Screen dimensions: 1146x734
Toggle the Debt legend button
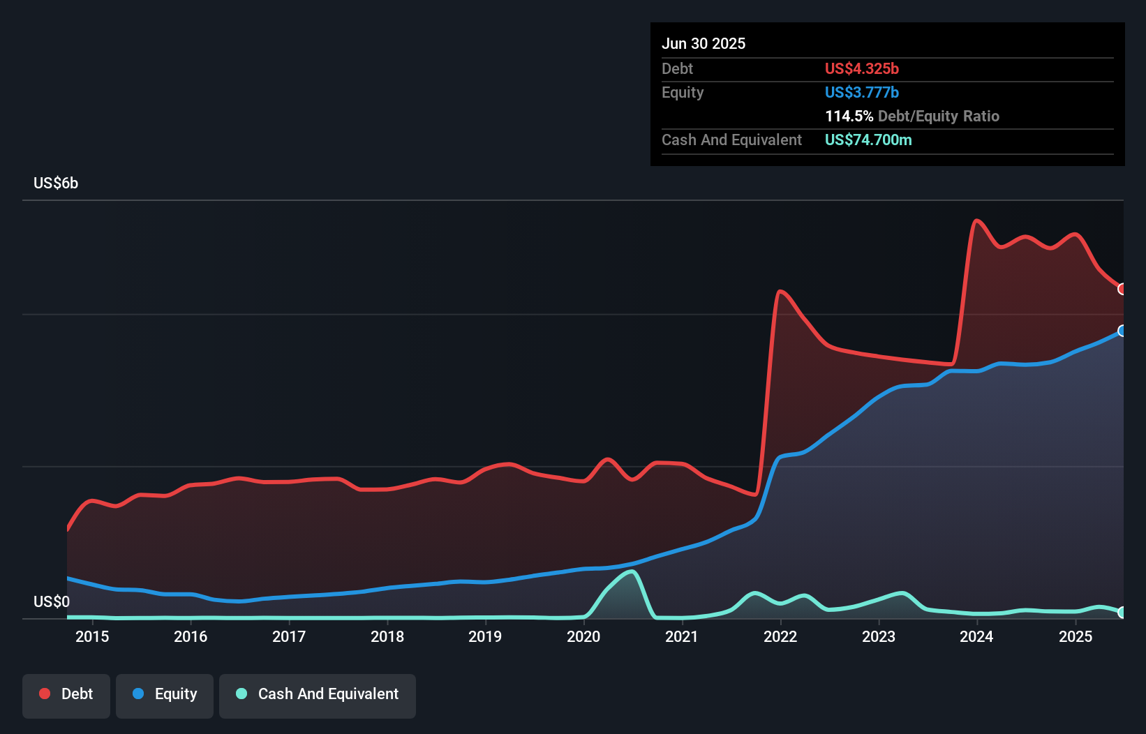[x=66, y=696]
